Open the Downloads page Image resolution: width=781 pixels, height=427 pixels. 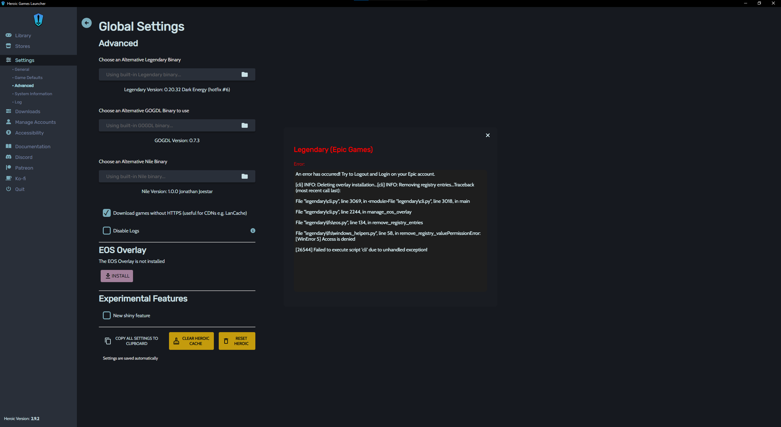(28, 111)
